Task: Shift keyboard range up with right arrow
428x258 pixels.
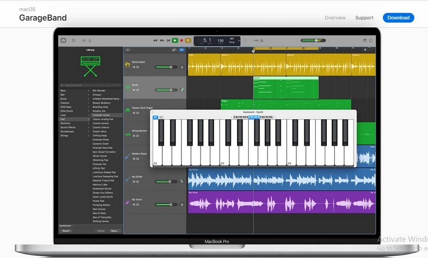Action: coord(275,117)
